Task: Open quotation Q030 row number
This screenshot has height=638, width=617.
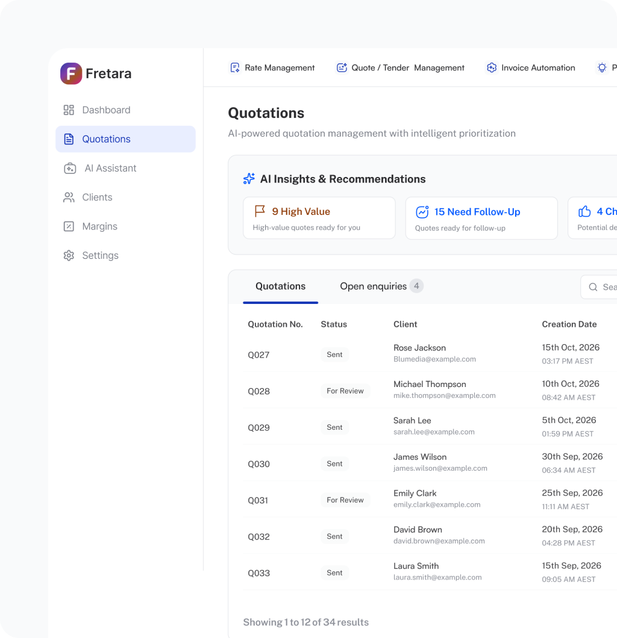Action: click(258, 464)
